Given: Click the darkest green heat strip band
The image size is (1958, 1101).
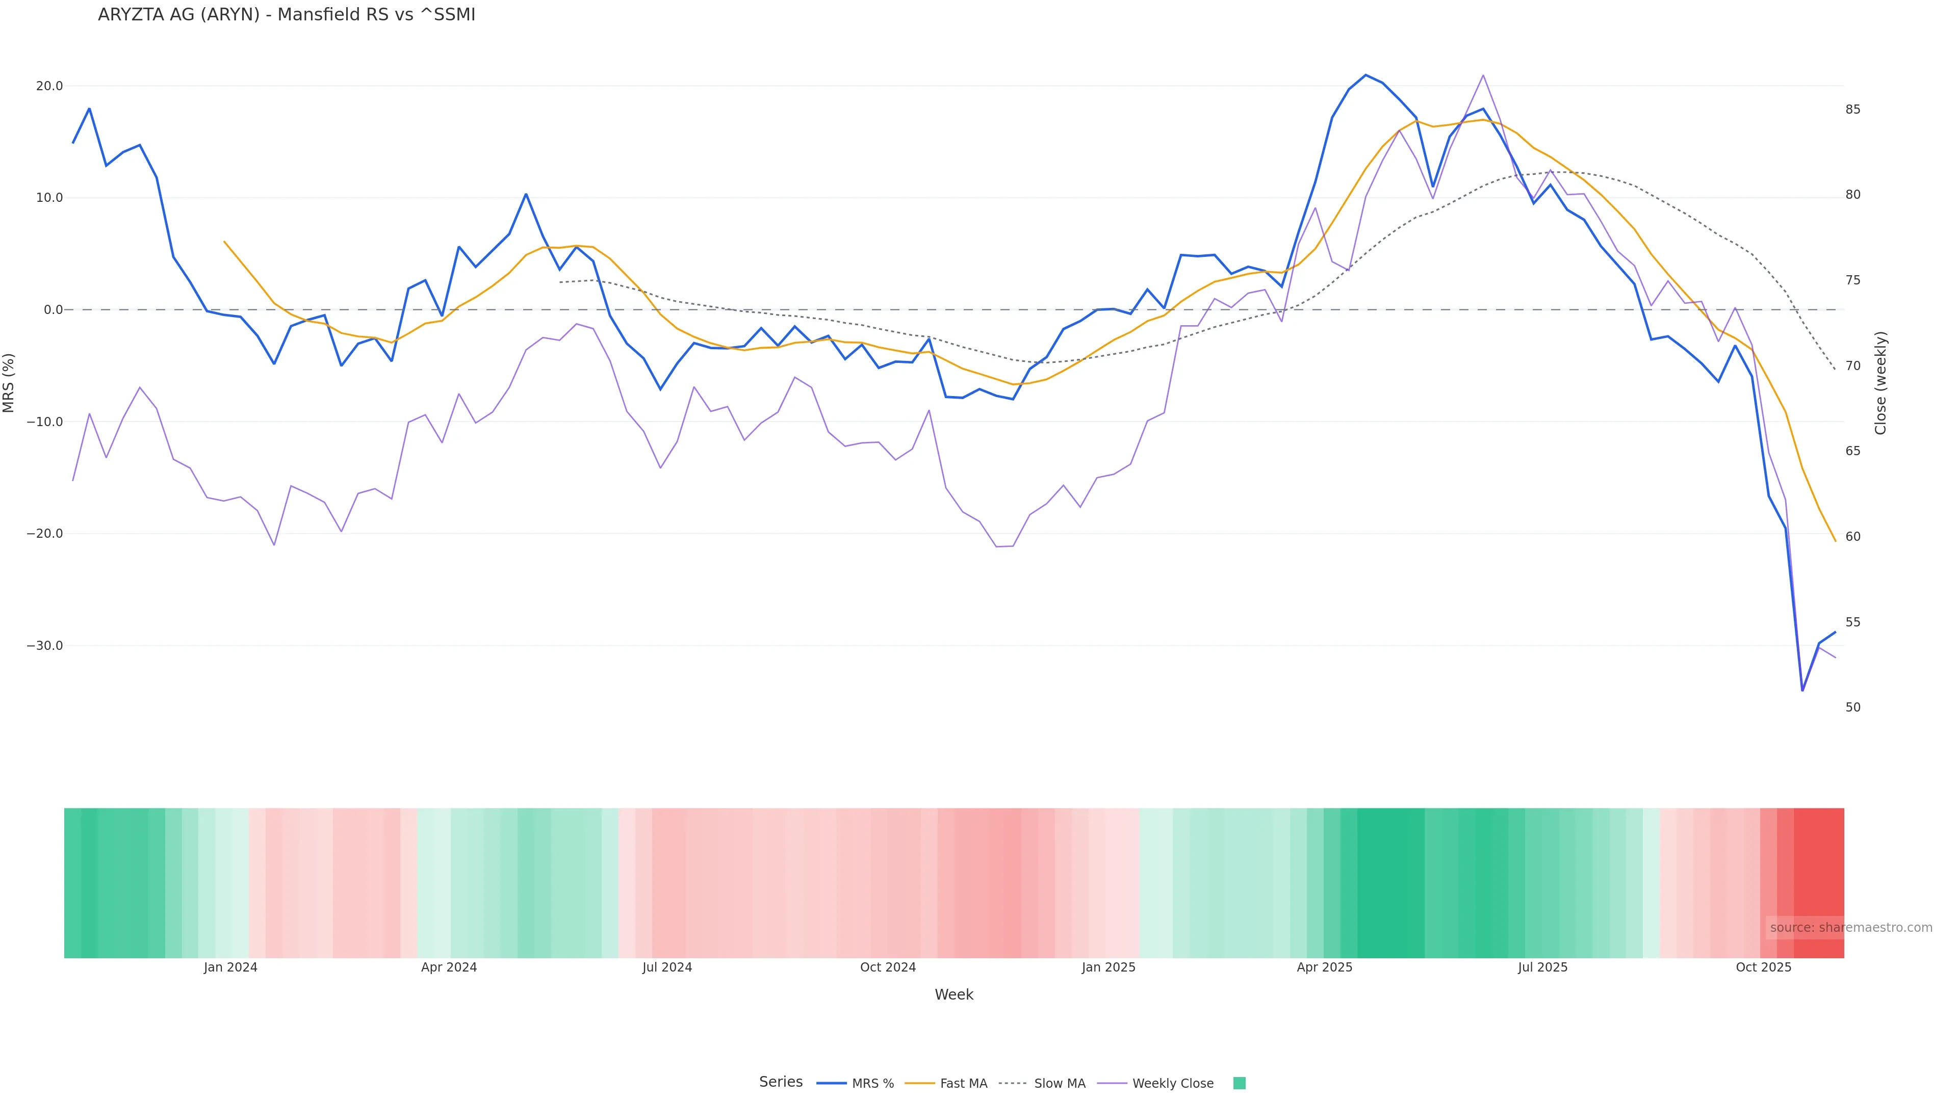Looking at the screenshot, I should (1390, 882).
